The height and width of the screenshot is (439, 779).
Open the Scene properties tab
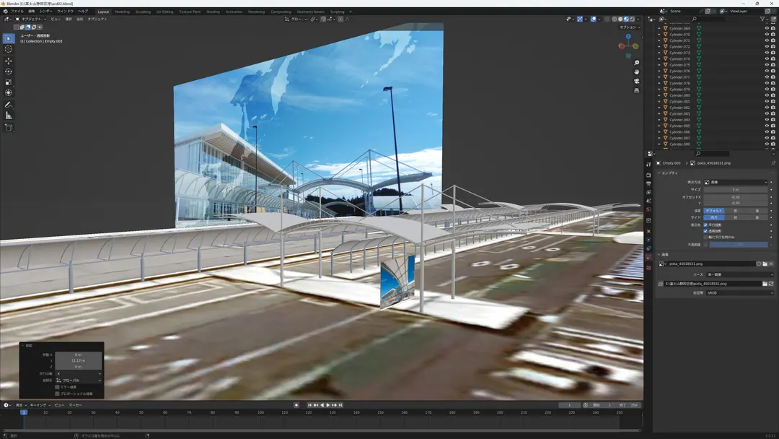coord(648,201)
